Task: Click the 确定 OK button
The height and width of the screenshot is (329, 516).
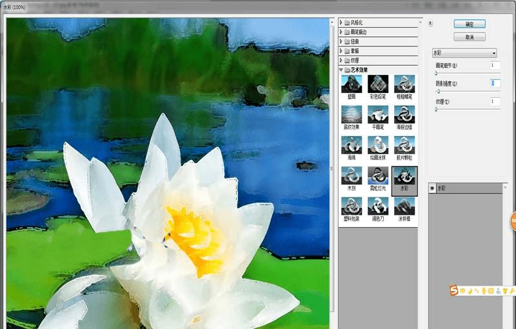Action: pos(470,24)
